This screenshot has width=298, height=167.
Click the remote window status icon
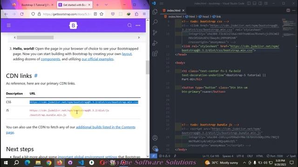tap(153, 156)
